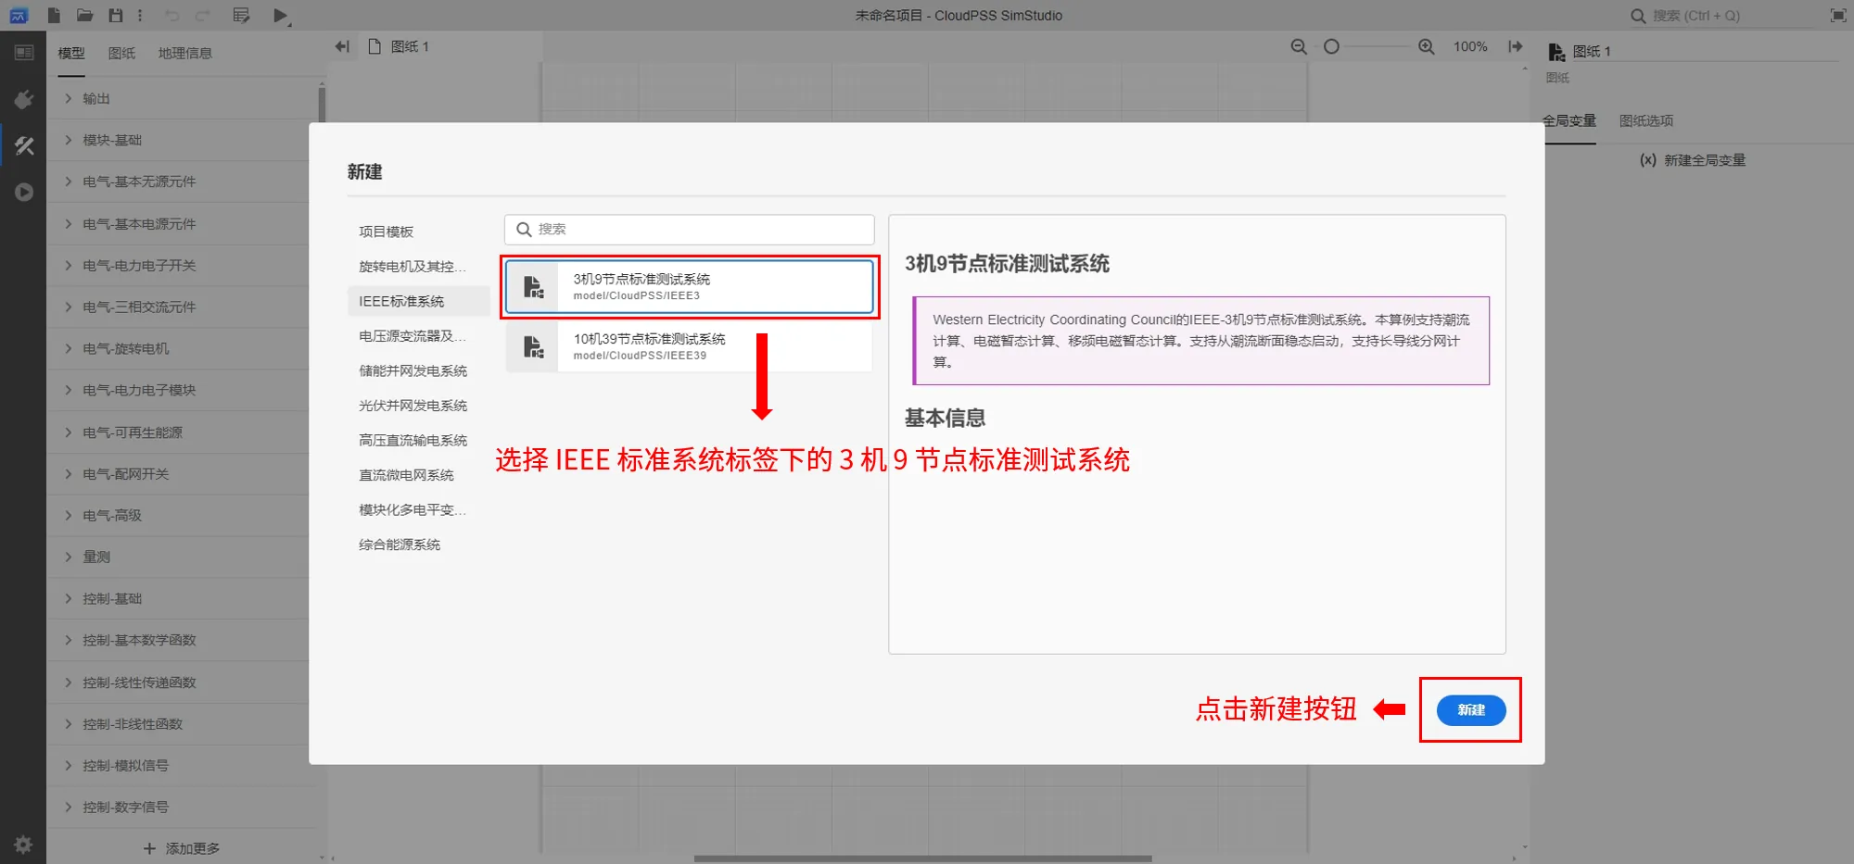
Task: Open the 全局变量 tab
Action: (x=1569, y=121)
